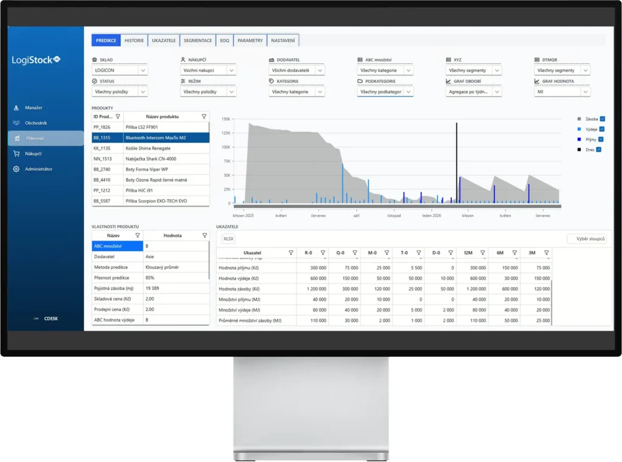Viewport: 622px width, 462px height.
Task: Disable the Dnes marker checkbox
Action: click(x=598, y=150)
